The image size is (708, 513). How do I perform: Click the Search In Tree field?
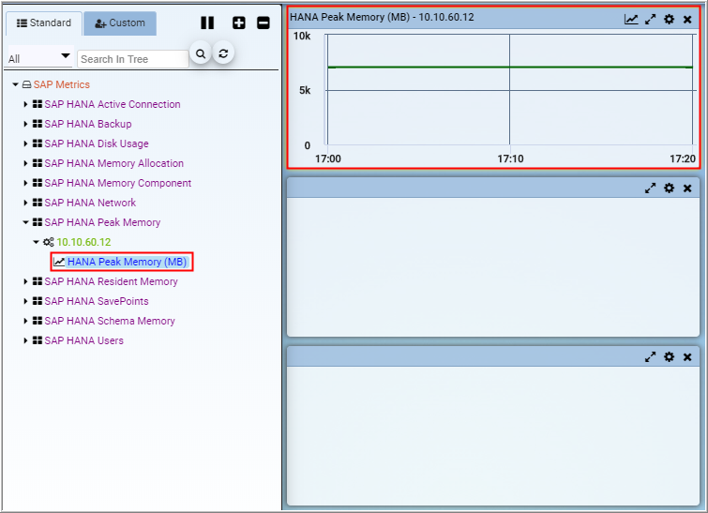click(133, 59)
